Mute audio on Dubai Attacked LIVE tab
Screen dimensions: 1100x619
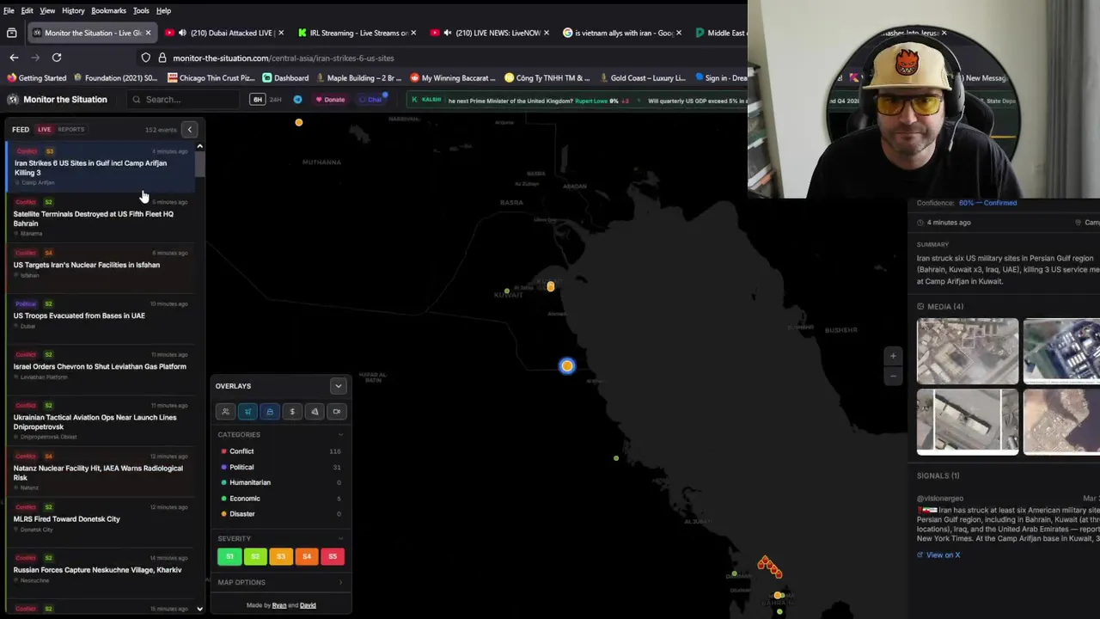pos(182,33)
